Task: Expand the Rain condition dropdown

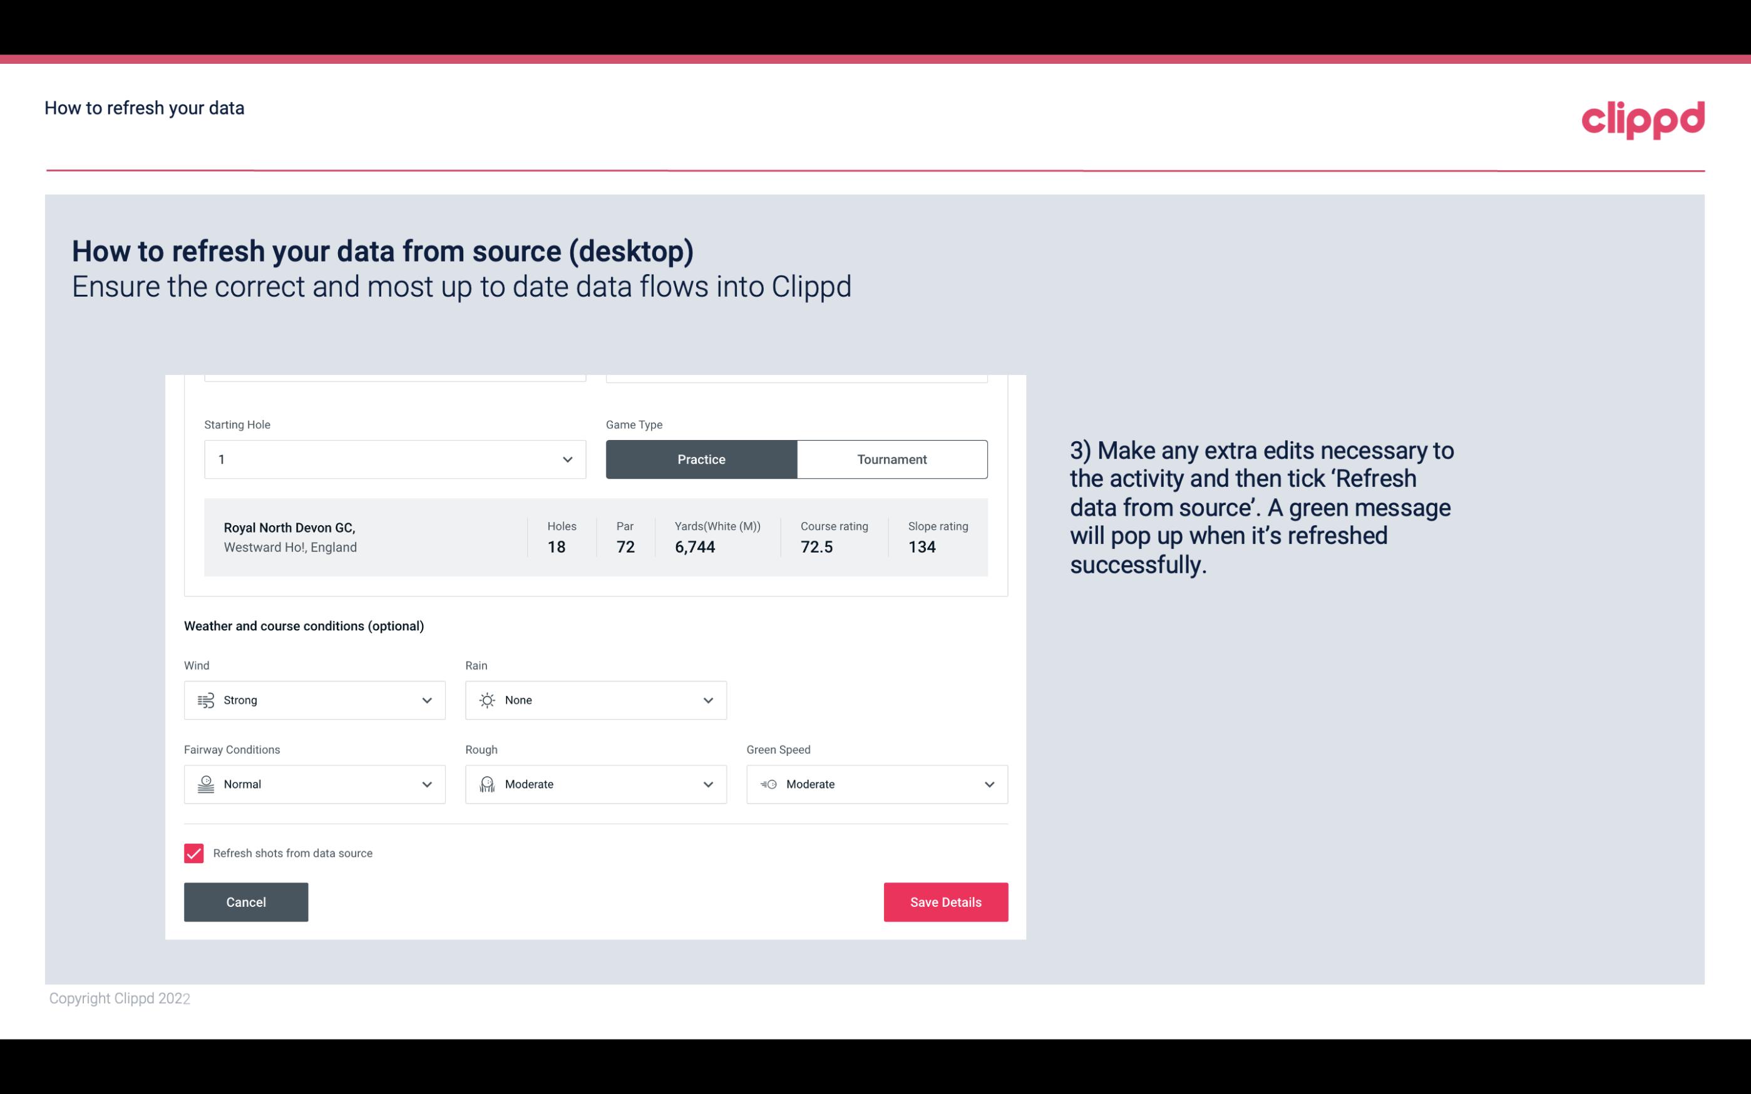Action: [706, 700]
